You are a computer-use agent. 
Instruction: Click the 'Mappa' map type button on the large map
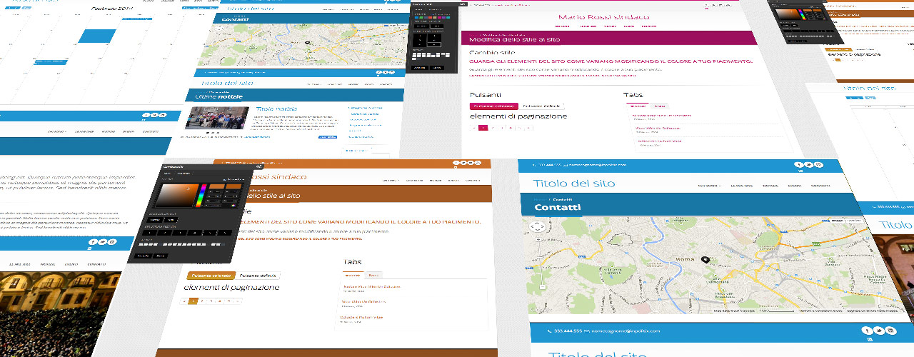point(836,221)
